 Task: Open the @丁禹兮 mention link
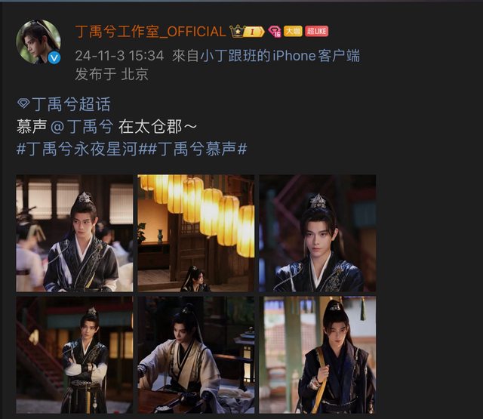[x=82, y=127]
